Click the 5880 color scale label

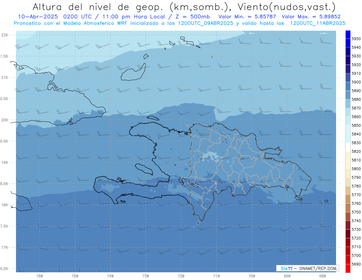click(x=356, y=99)
